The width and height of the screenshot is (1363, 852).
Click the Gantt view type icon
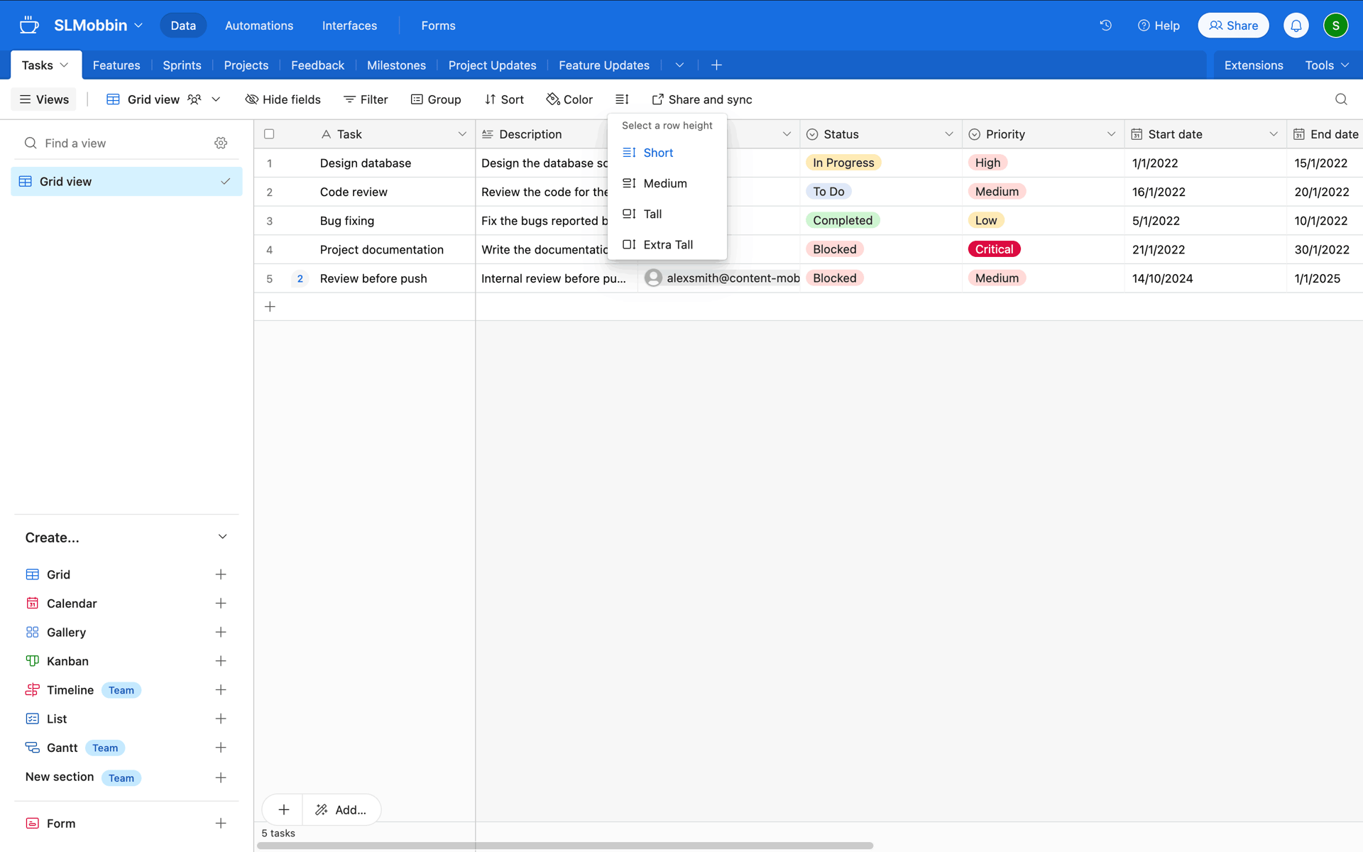coord(32,748)
